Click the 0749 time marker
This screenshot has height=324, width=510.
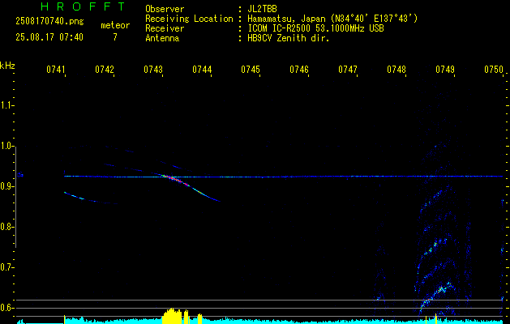tap(445, 70)
